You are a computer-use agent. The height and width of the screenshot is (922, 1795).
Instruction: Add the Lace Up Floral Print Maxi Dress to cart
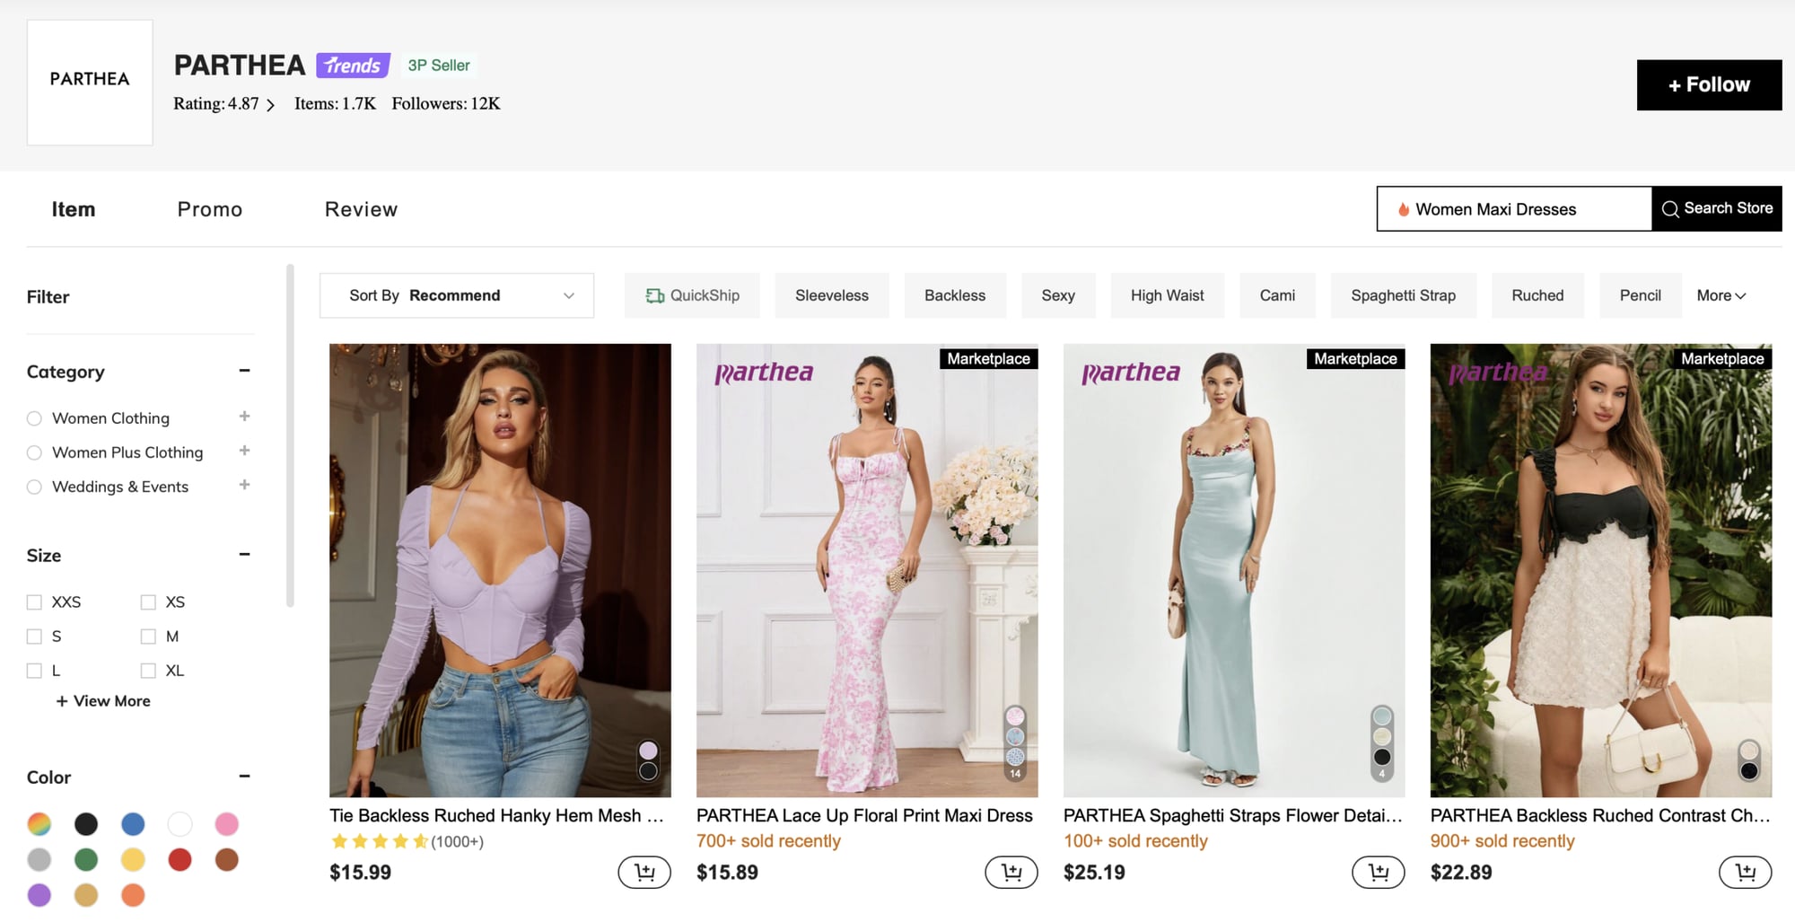pos(1011,872)
